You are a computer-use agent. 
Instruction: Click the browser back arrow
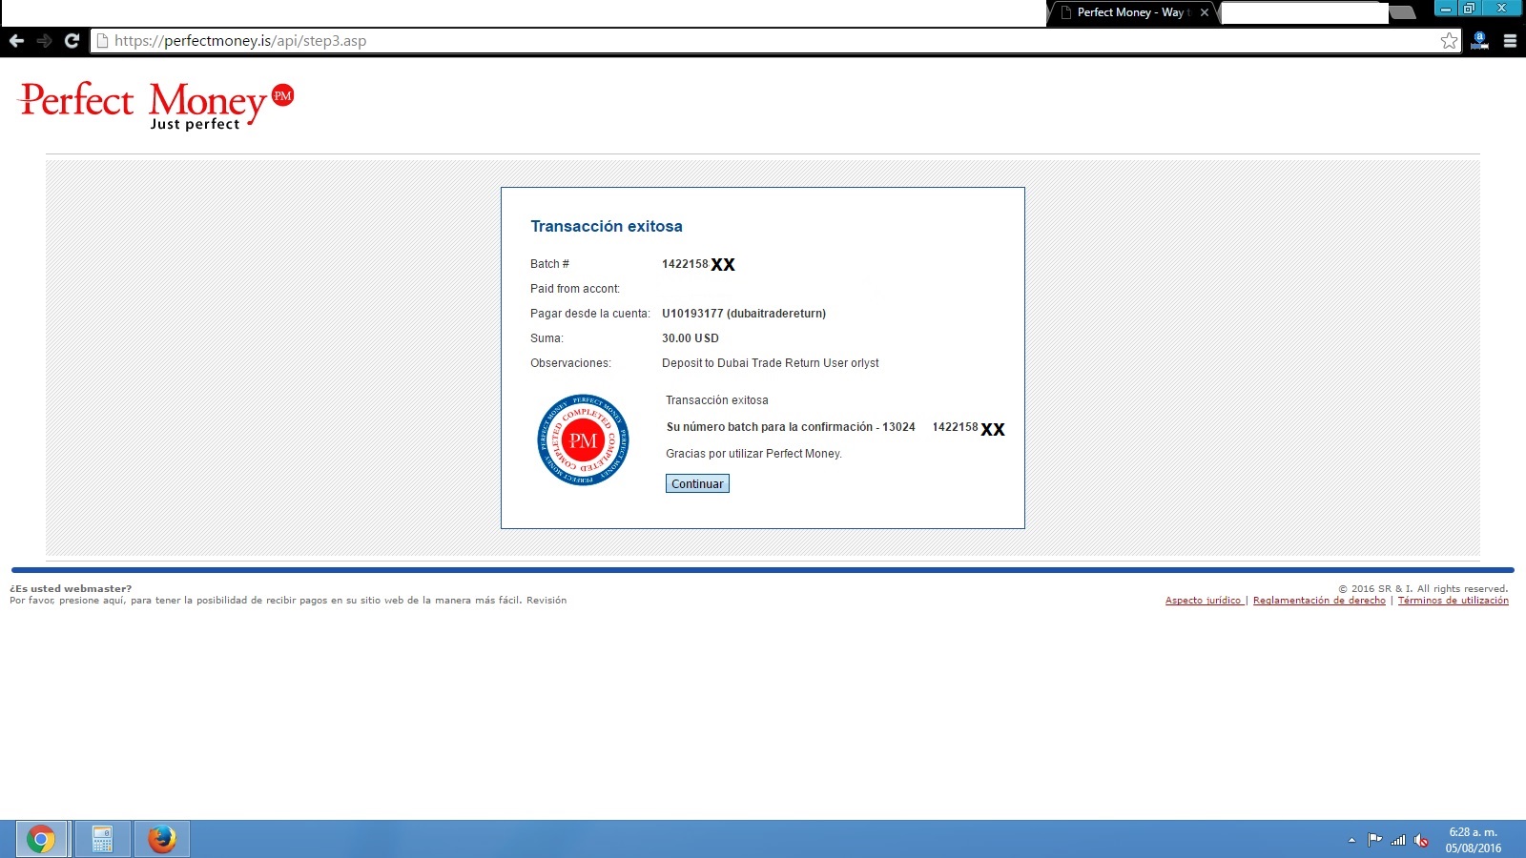pyautogui.click(x=16, y=41)
